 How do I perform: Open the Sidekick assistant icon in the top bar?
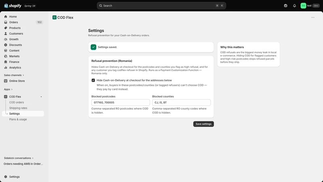click(x=285, y=6)
